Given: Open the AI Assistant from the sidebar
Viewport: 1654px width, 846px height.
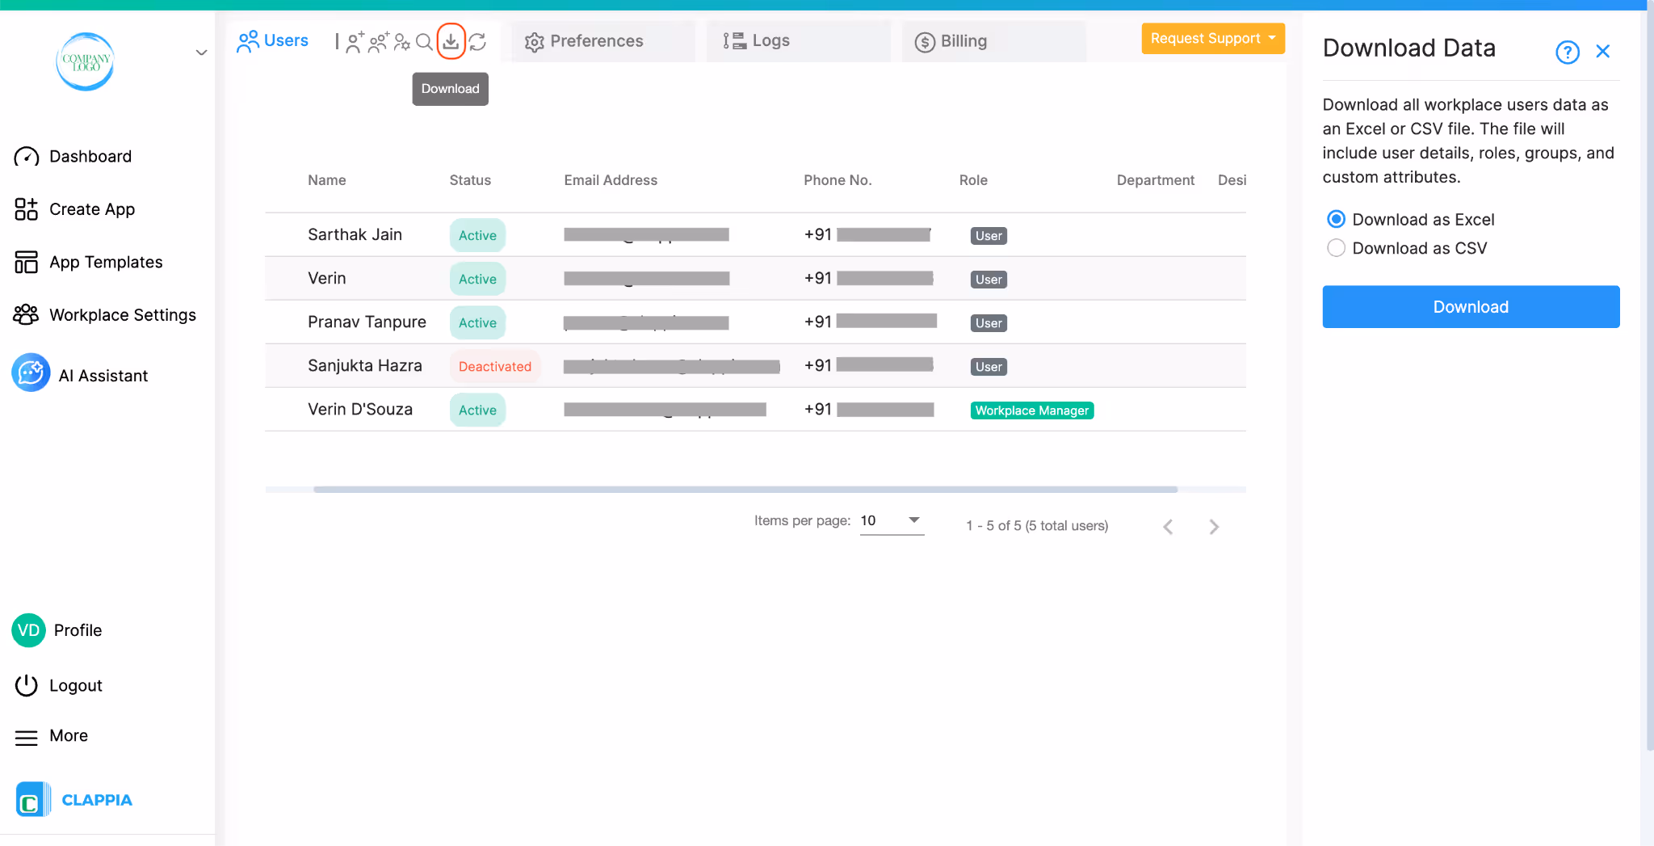Looking at the screenshot, I should 103,374.
